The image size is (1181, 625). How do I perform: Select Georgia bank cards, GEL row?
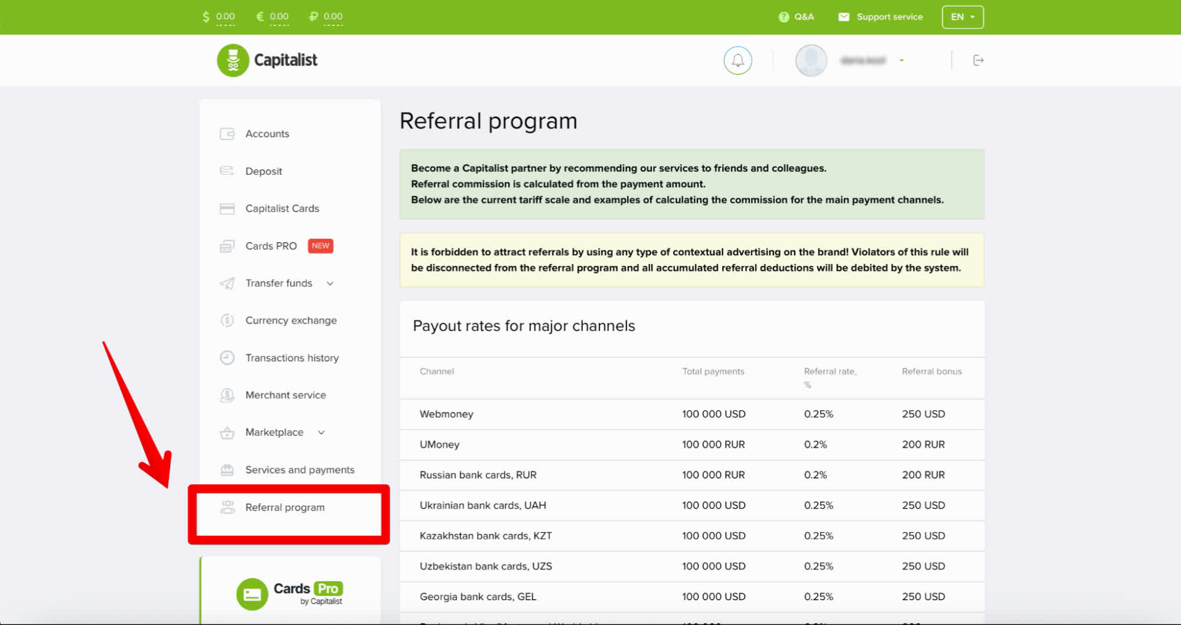pyautogui.click(x=692, y=597)
